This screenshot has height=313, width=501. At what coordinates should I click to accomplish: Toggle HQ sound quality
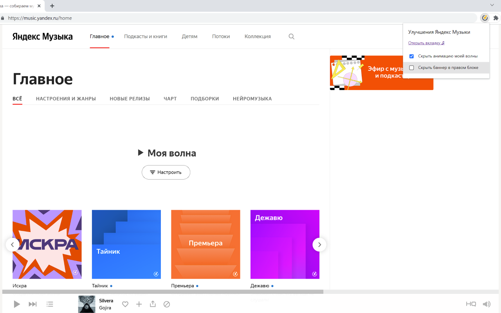point(471,304)
